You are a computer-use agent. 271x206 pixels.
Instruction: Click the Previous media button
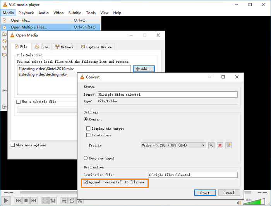point(18,201)
